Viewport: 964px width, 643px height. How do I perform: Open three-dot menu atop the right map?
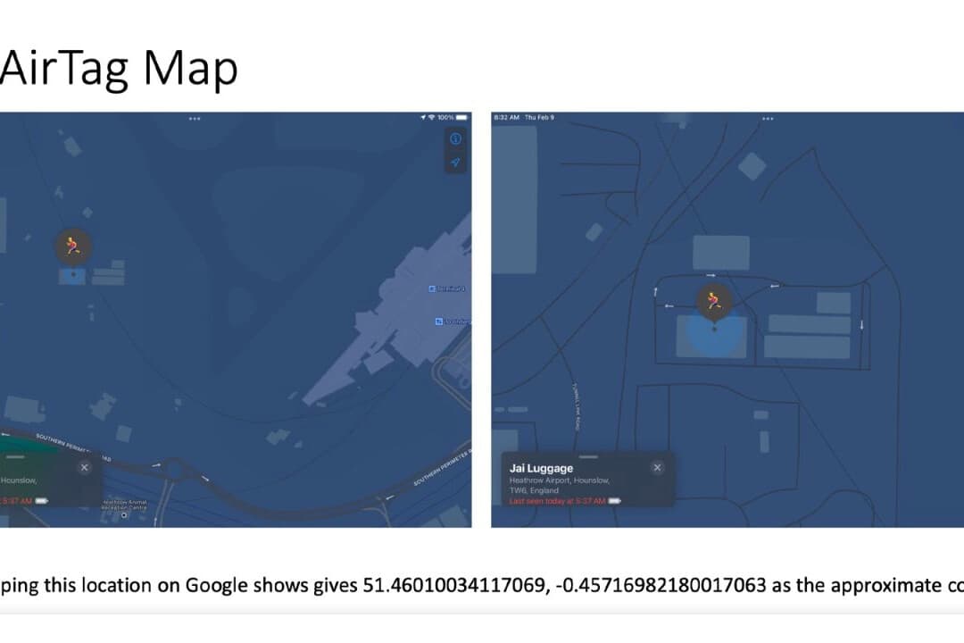pos(767,118)
